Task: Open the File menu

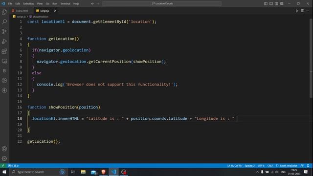Action: click(x=10, y=3)
